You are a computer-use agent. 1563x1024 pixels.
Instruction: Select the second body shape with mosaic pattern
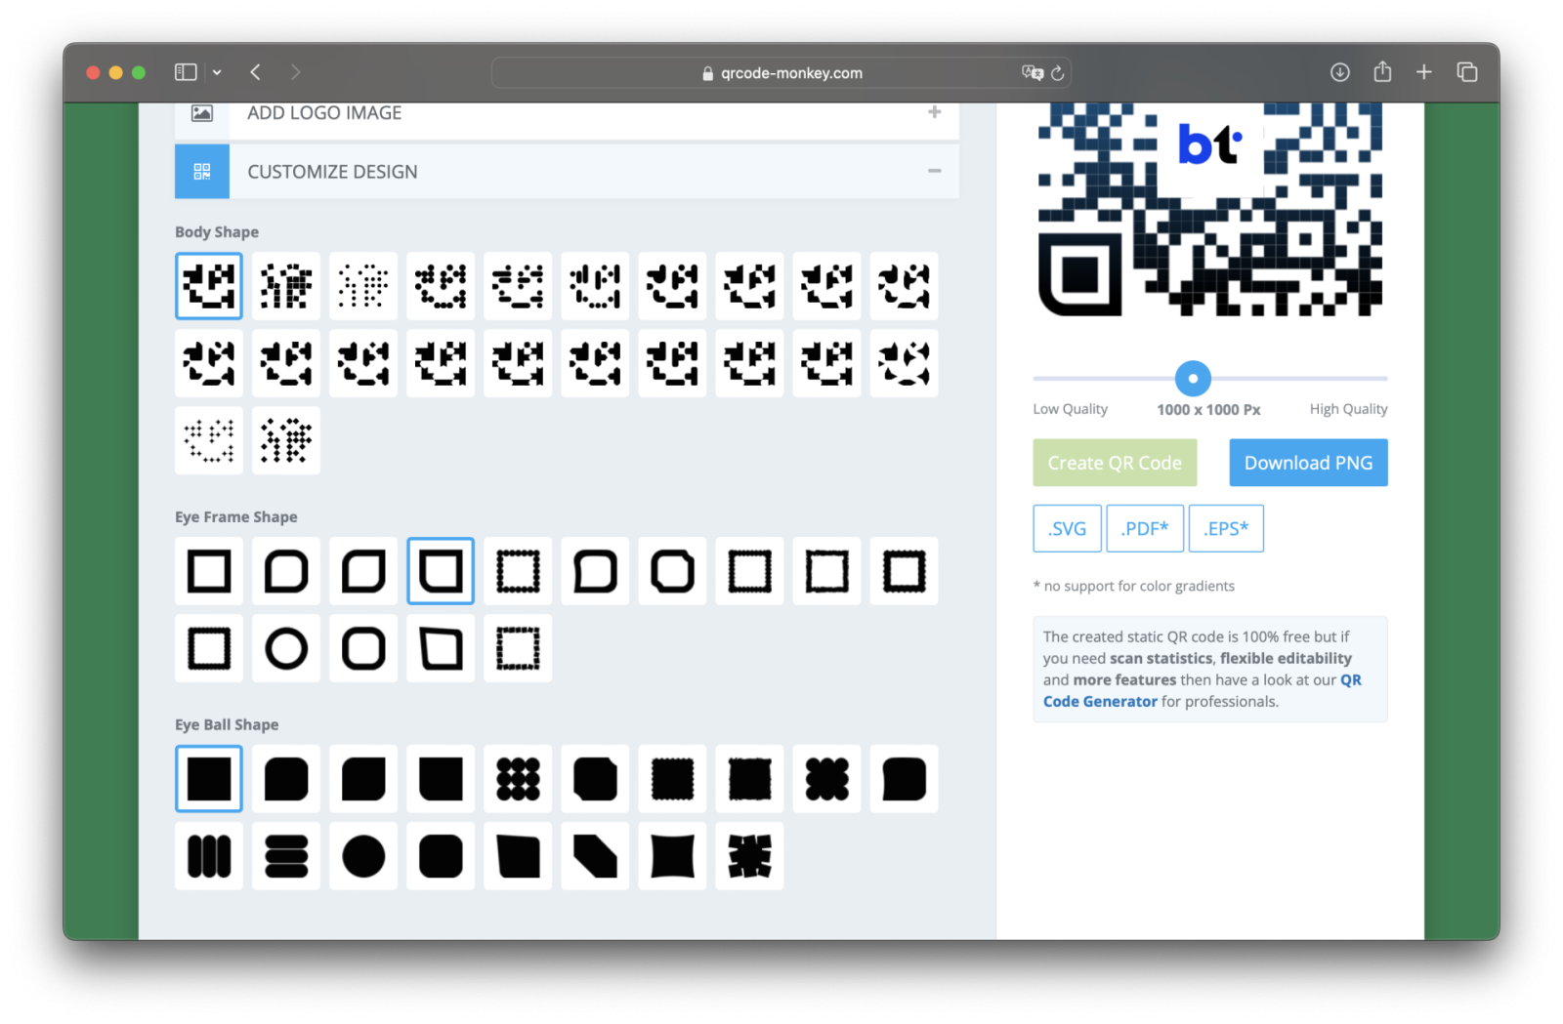(x=286, y=286)
